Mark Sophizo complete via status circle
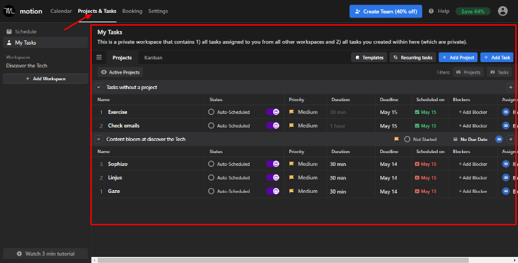 pyautogui.click(x=211, y=164)
